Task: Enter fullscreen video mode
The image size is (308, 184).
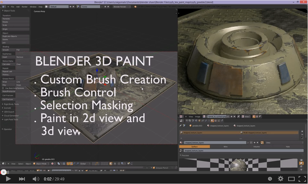Action: tap(302, 179)
